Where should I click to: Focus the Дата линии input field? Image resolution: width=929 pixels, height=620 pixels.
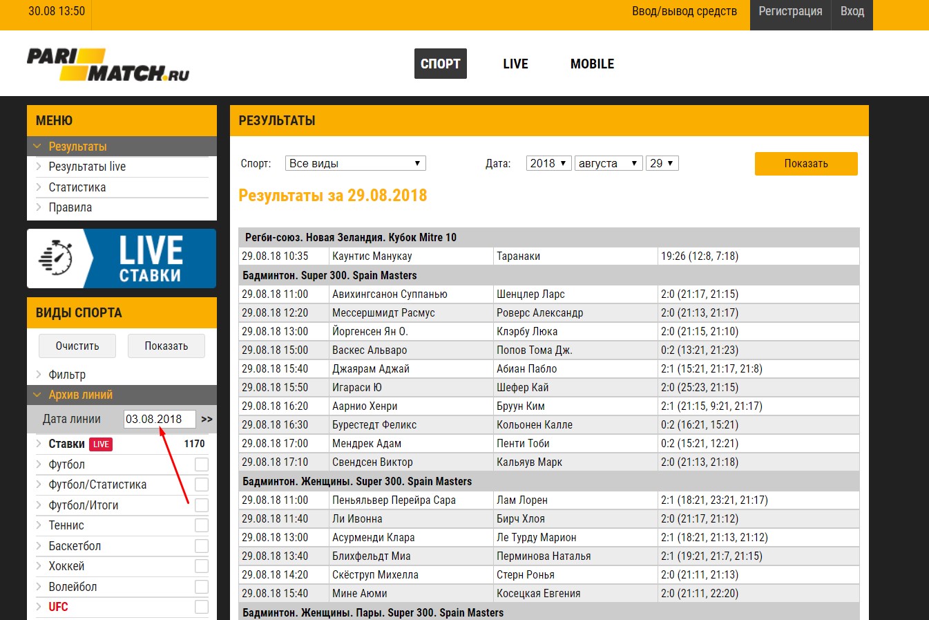pyautogui.click(x=160, y=419)
